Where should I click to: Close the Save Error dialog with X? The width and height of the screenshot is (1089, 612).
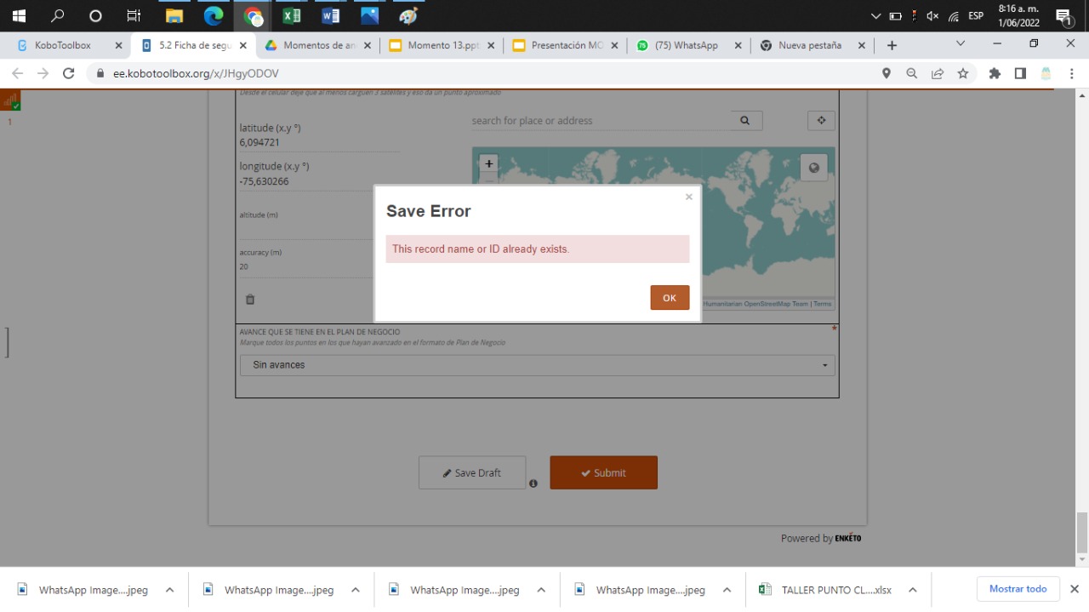click(689, 197)
